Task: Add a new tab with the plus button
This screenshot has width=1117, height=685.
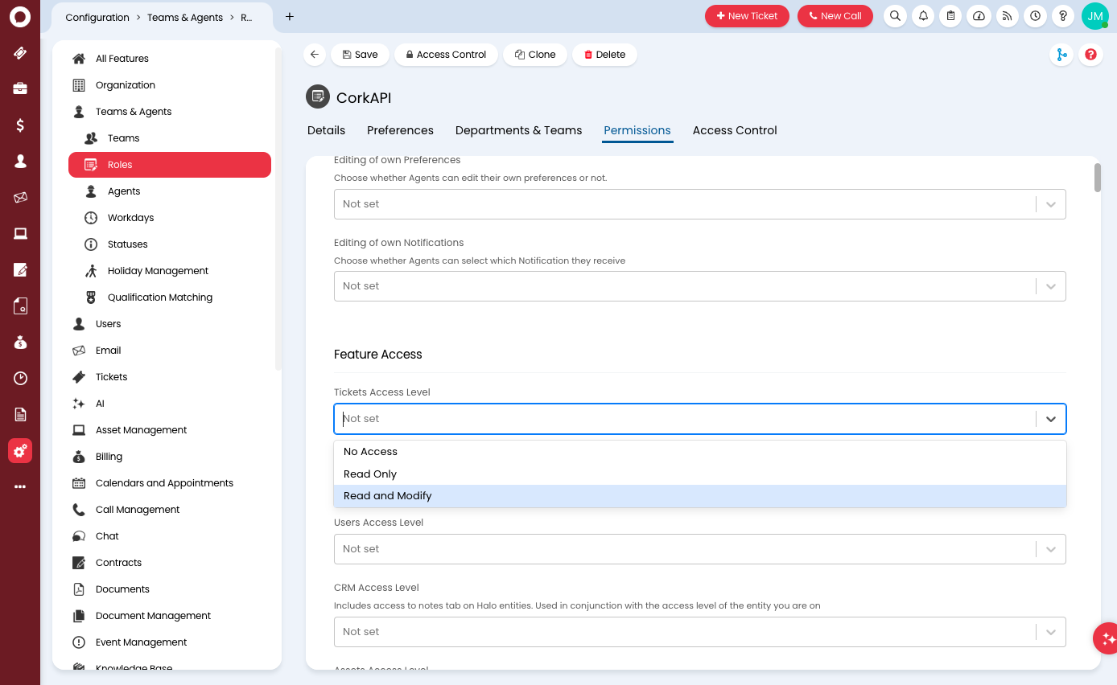Action: pyautogui.click(x=290, y=16)
